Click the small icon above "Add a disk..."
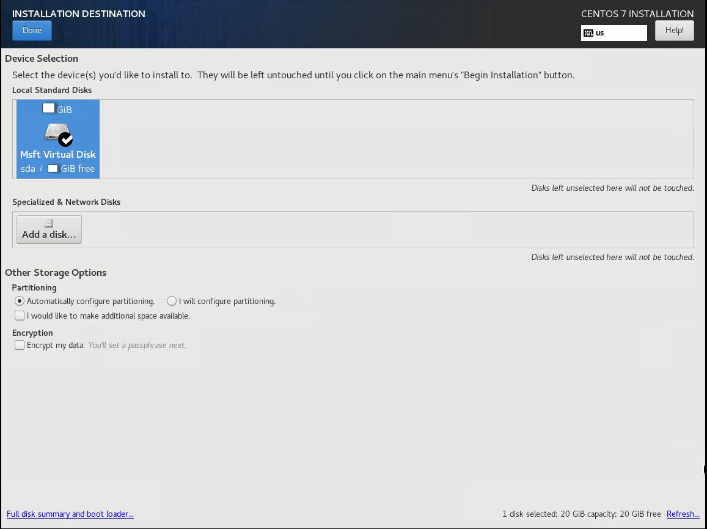The height and width of the screenshot is (529, 707). point(49,223)
